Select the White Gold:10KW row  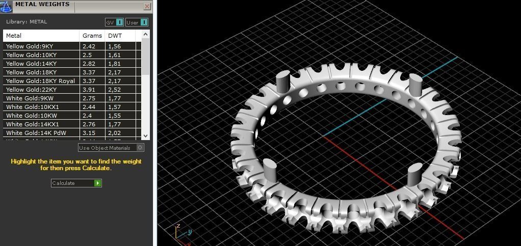(72, 116)
